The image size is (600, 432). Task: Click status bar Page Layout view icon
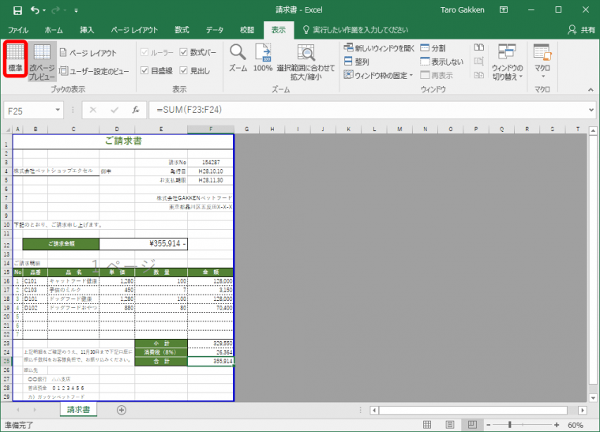[x=450, y=425]
